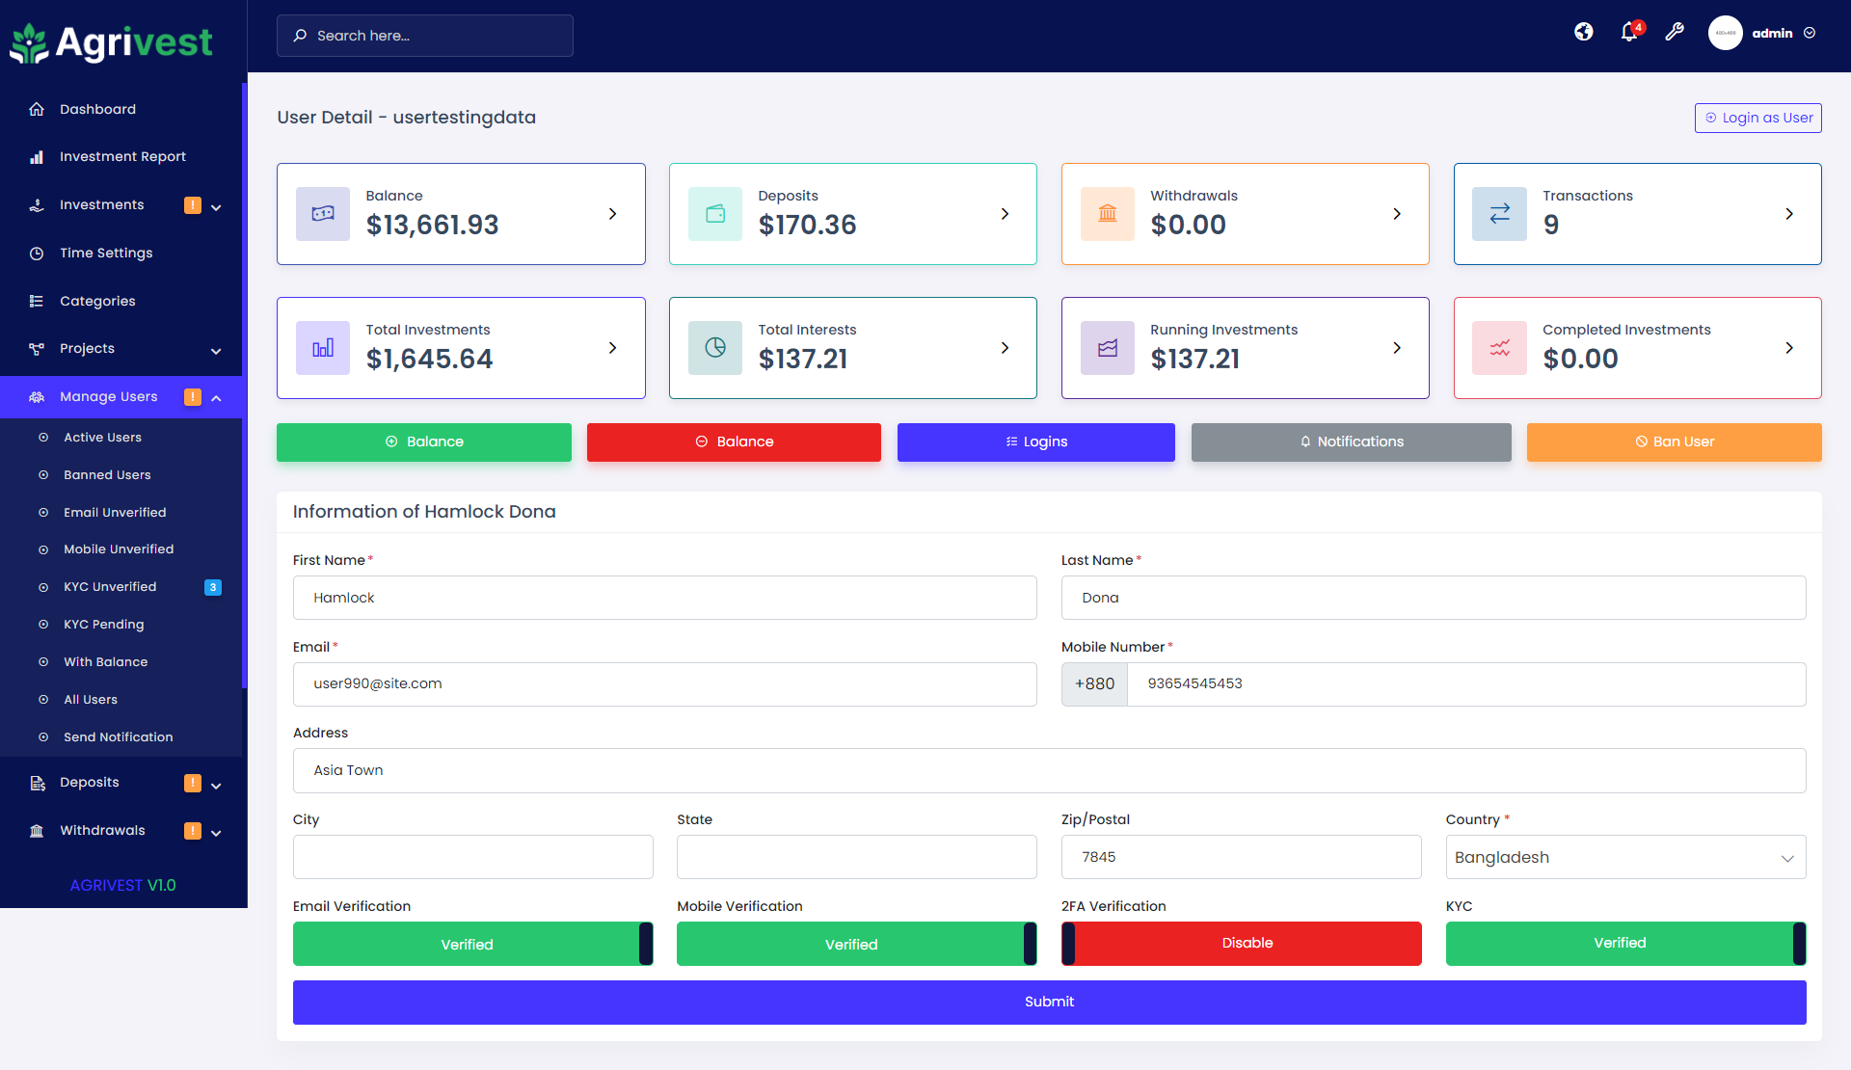The image size is (1851, 1070).
Task: Click inside the City input field
Action: [472, 856]
